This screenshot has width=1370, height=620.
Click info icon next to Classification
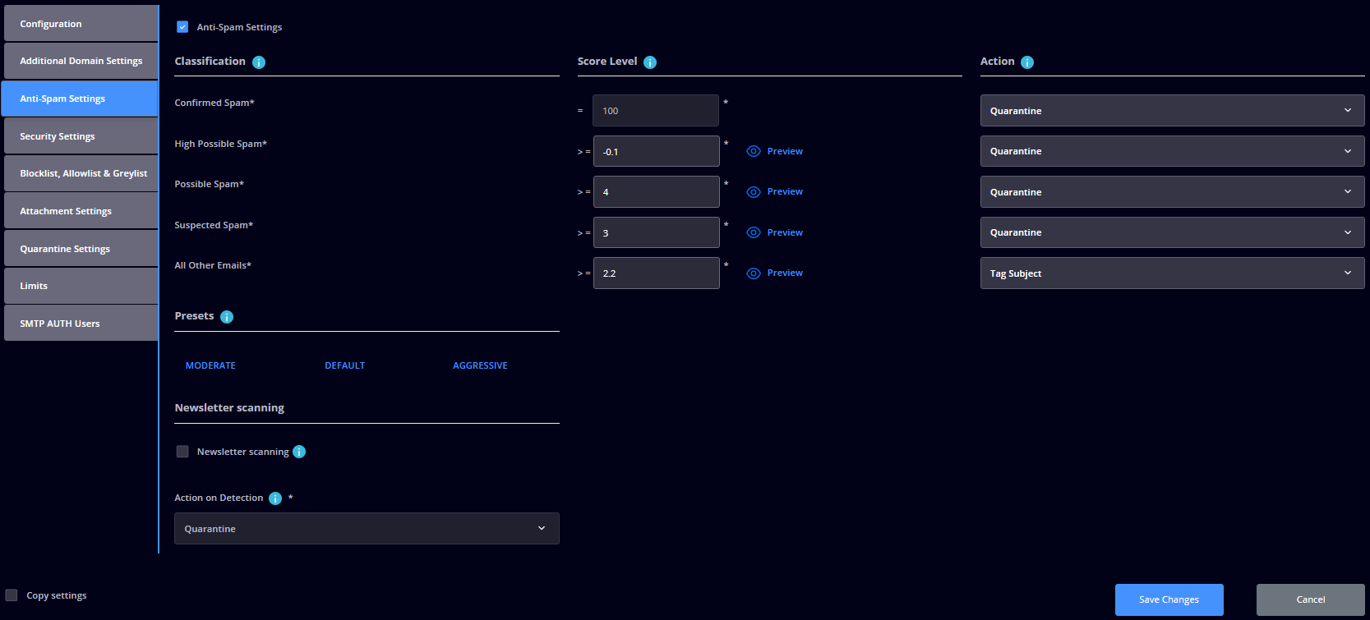point(259,62)
